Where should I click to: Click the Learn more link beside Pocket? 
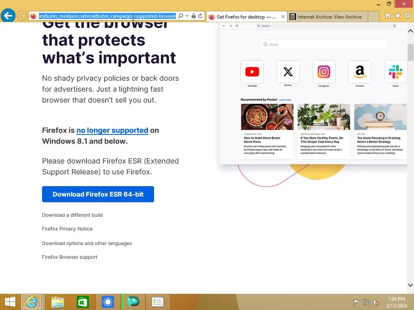tap(285, 100)
